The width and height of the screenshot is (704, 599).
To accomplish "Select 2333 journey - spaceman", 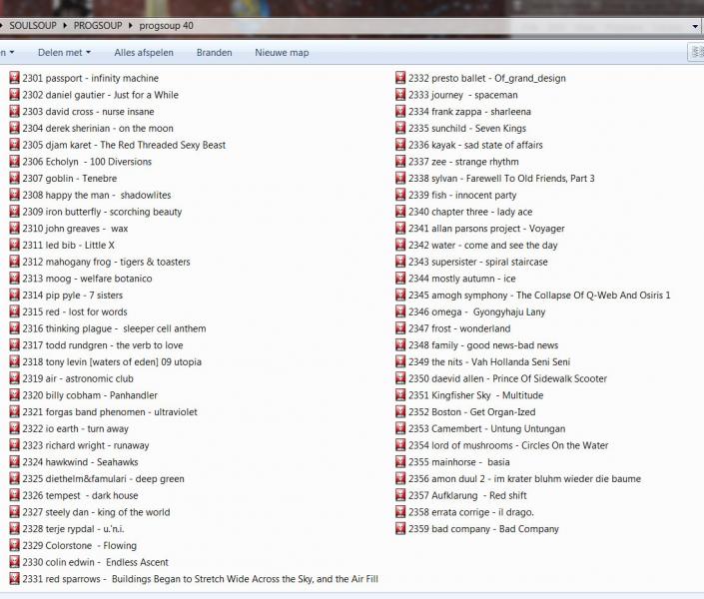I will coord(456,95).
